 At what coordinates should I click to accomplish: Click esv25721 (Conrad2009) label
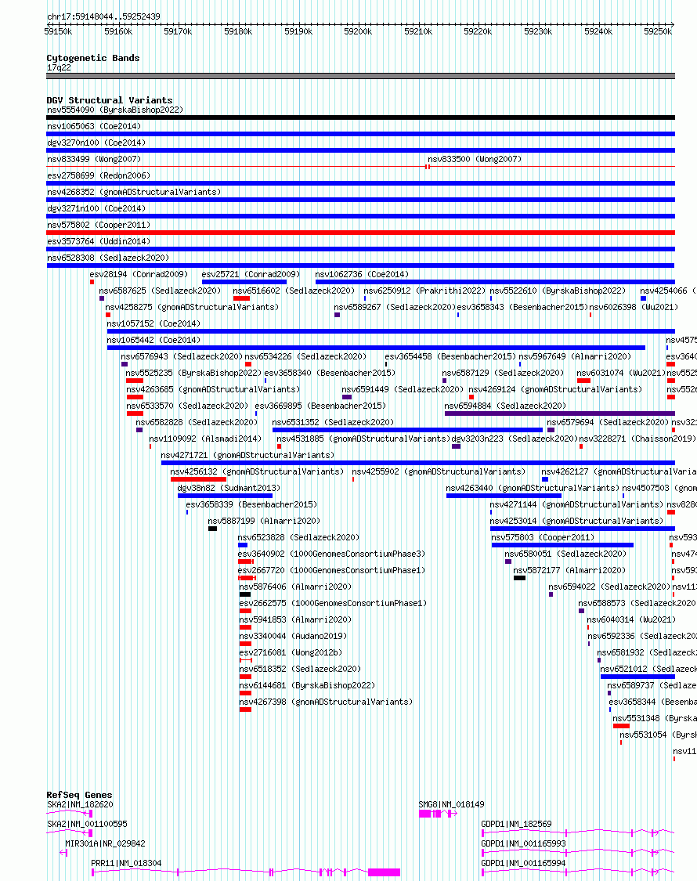(251, 274)
